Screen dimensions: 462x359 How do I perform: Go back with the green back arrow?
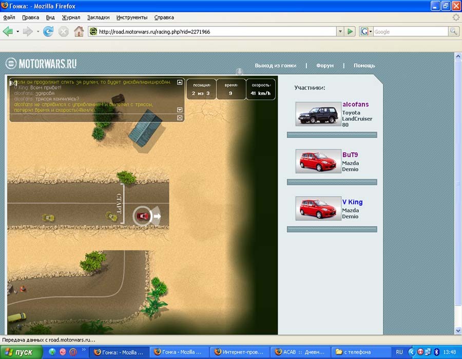(x=8, y=31)
